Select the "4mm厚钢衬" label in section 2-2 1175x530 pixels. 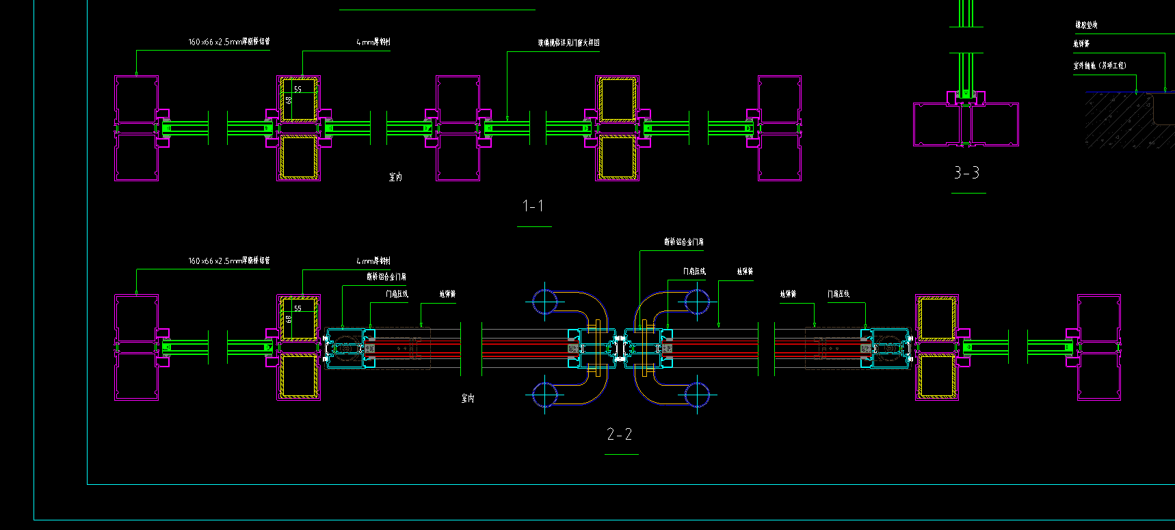click(x=373, y=261)
